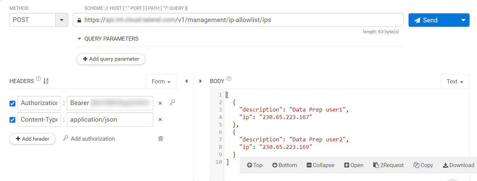
Task: Click the Add authorization link
Action: [89, 139]
